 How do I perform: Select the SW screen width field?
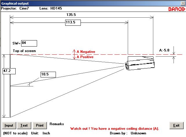pos(29,43)
